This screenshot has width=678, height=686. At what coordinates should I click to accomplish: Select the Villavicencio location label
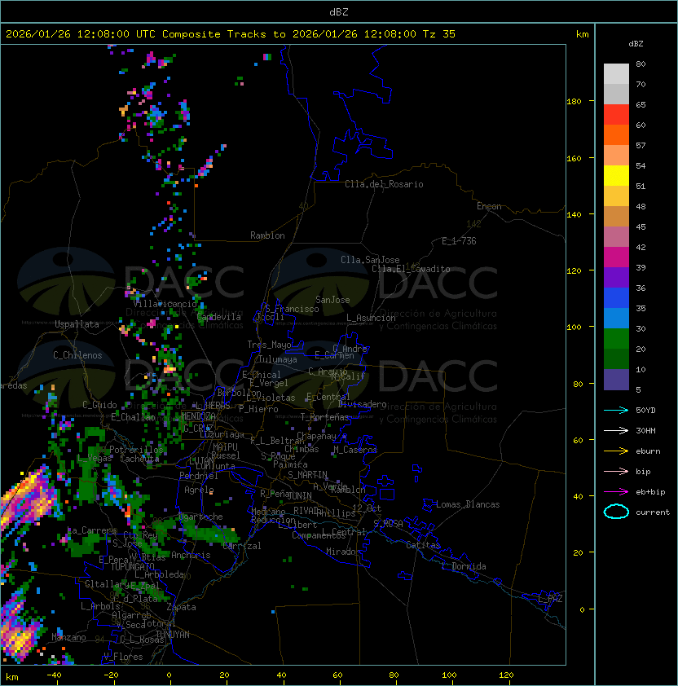click(165, 304)
